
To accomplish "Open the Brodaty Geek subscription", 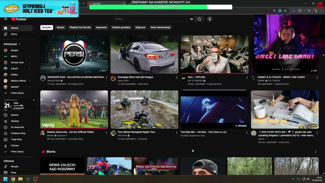I will pos(17,63).
